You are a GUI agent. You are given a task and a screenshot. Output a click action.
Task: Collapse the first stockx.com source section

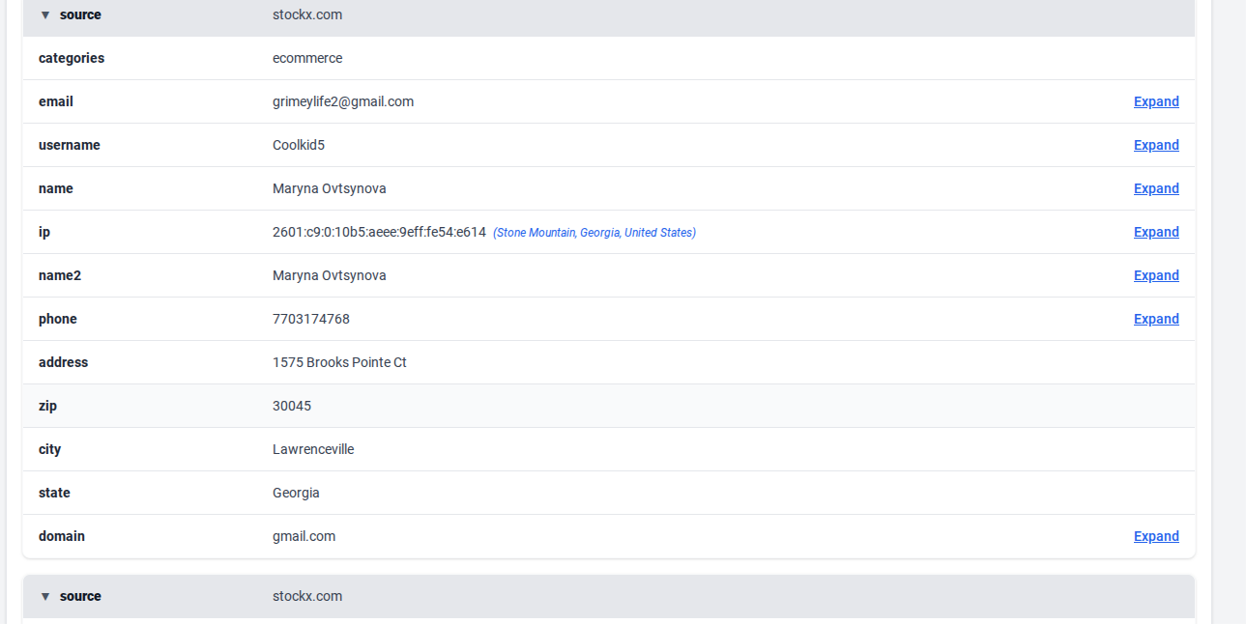tap(44, 15)
